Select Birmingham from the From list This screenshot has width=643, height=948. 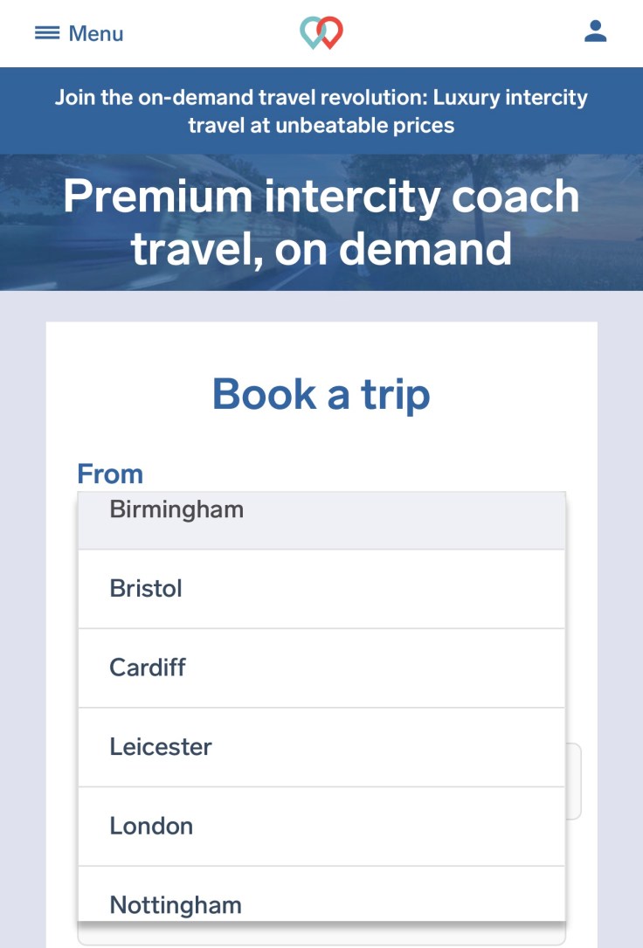click(x=176, y=510)
